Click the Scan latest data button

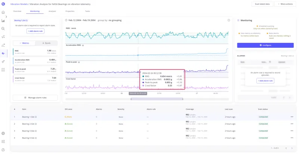point(262,4)
